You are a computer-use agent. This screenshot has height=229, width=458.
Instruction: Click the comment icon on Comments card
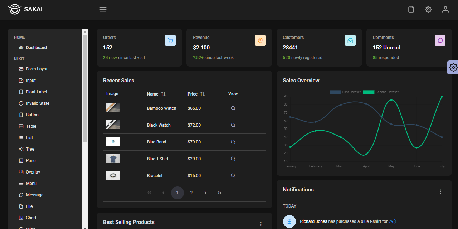click(x=440, y=40)
